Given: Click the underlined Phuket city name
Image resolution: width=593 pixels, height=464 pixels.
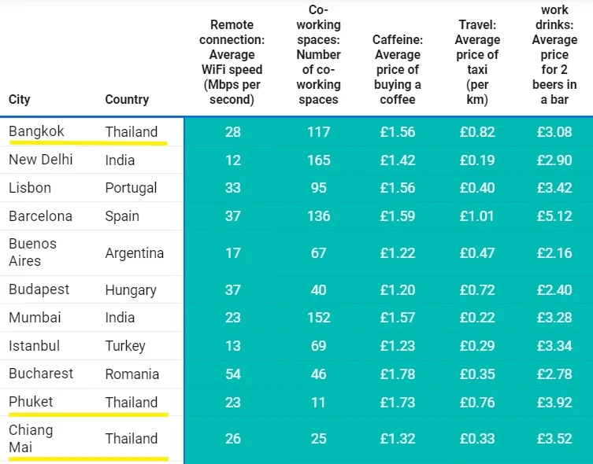Looking at the screenshot, I should click(x=31, y=402).
